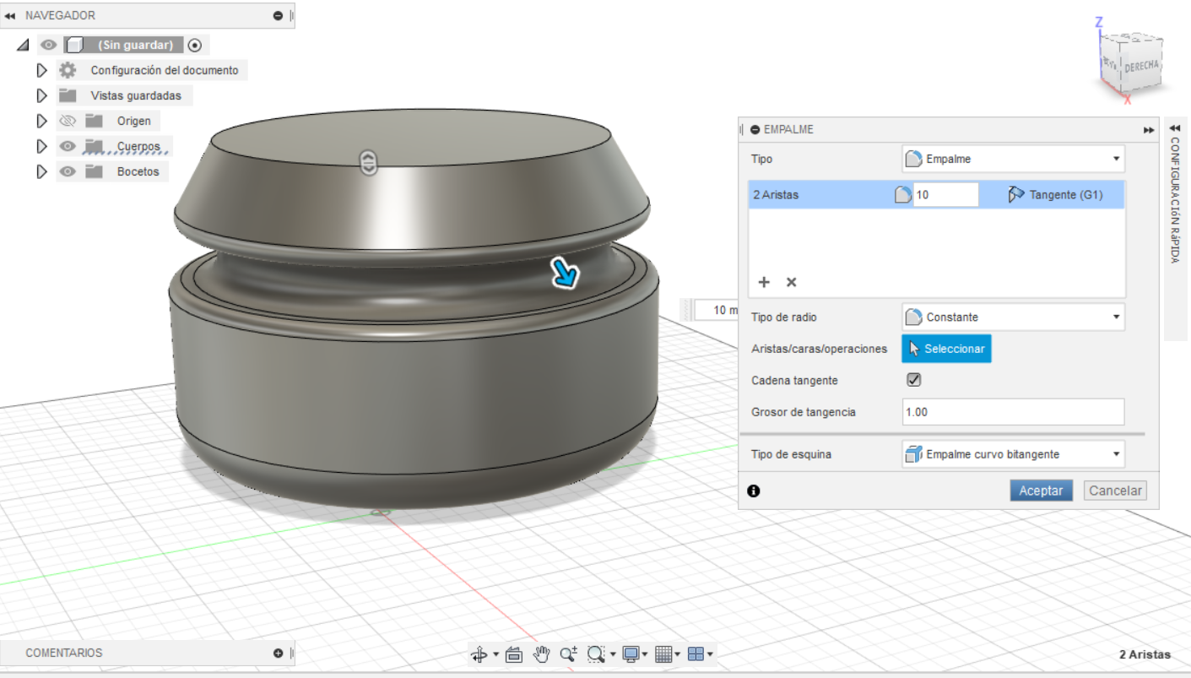Activate the Pan hand tool

542,654
